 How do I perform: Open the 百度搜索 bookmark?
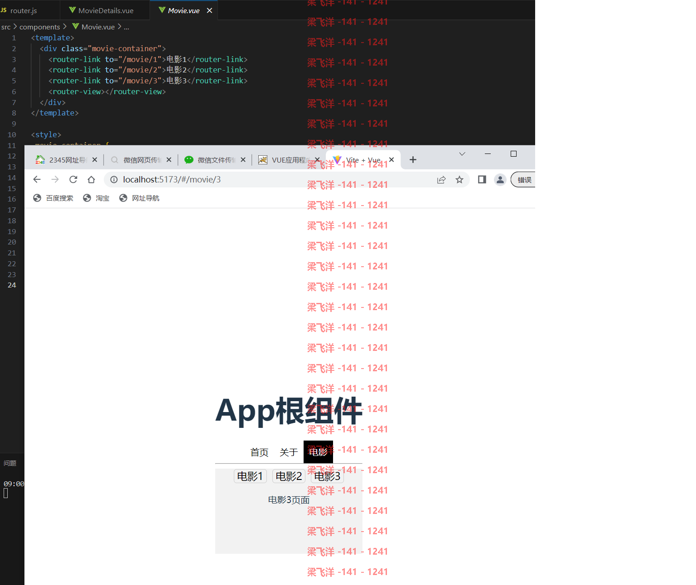(x=53, y=198)
